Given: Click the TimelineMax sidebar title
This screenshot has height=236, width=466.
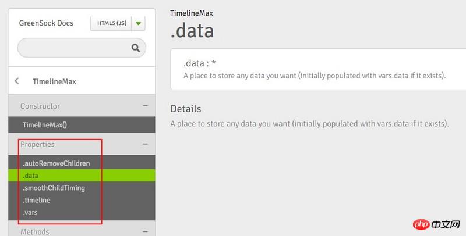Looking at the screenshot, I should pyautogui.click(x=54, y=81).
